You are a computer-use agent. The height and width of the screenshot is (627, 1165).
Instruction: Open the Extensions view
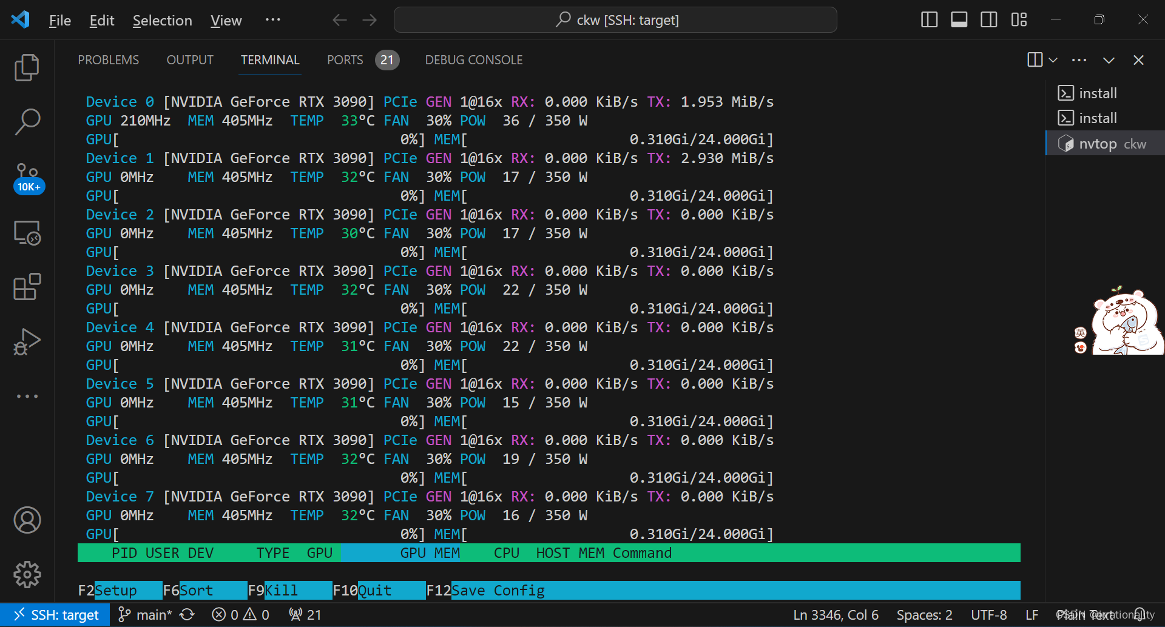coord(27,287)
